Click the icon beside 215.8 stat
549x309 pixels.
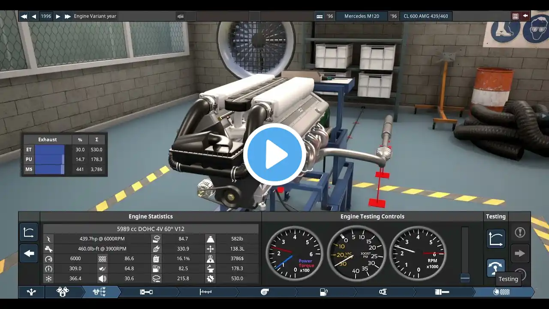pyautogui.click(x=157, y=278)
